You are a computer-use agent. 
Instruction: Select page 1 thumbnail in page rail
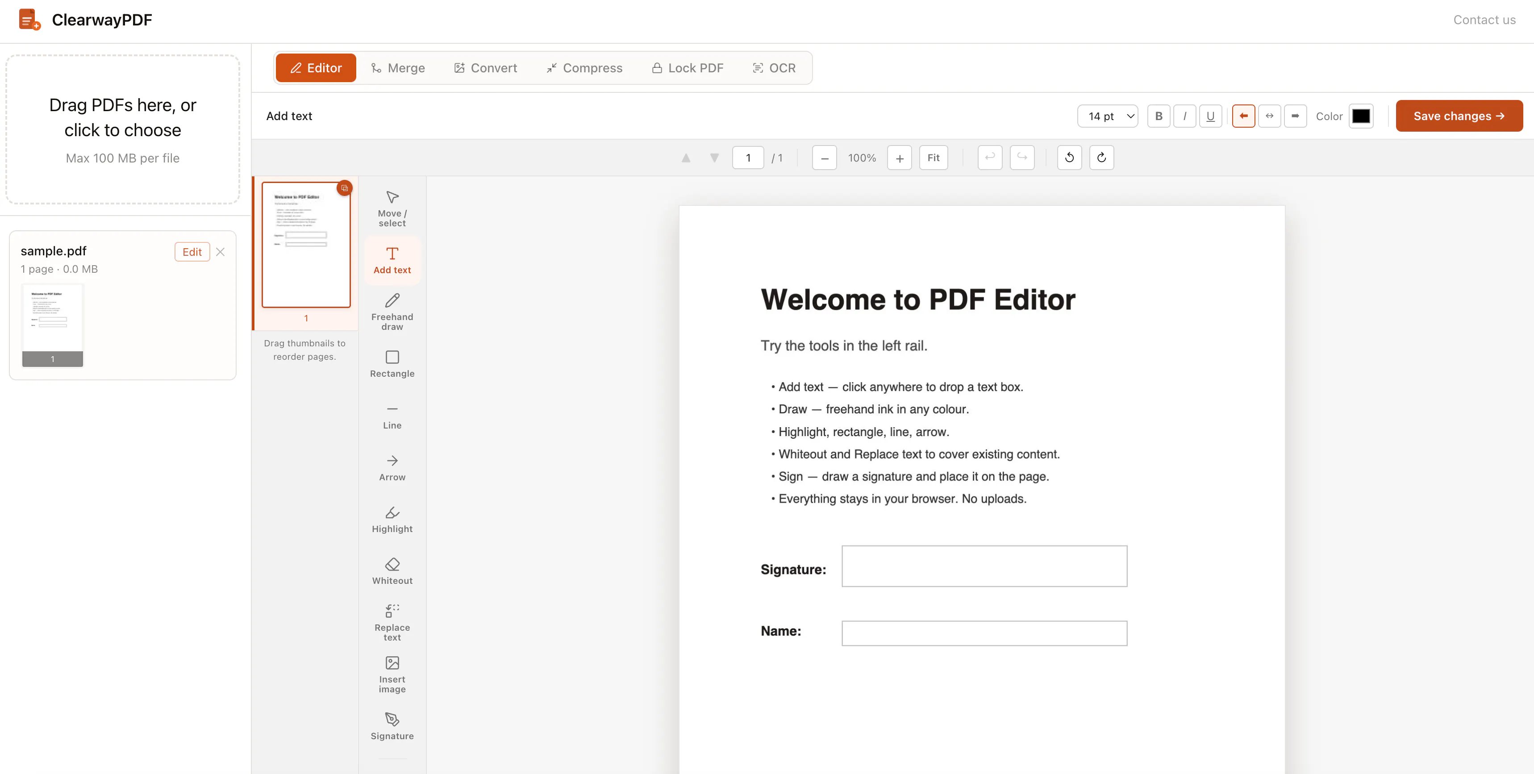click(x=306, y=245)
